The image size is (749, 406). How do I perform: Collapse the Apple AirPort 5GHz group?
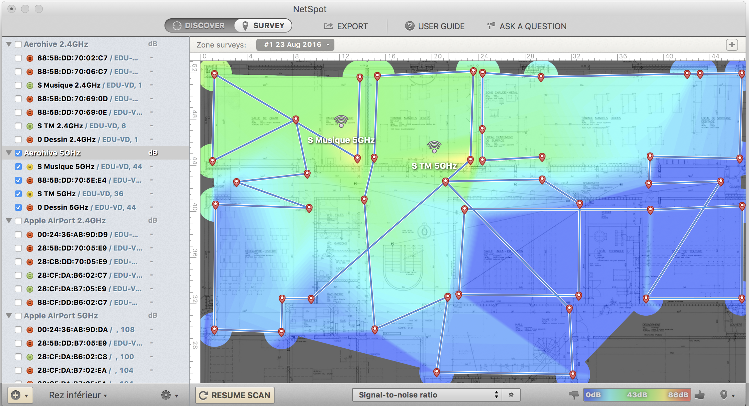coord(9,316)
